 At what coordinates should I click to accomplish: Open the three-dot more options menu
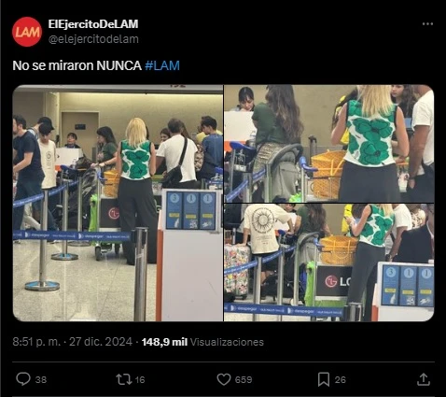[x=427, y=24]
